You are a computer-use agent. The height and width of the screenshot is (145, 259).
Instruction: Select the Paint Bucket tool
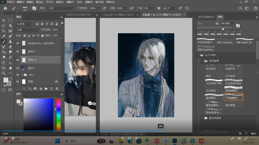(3, 52)
